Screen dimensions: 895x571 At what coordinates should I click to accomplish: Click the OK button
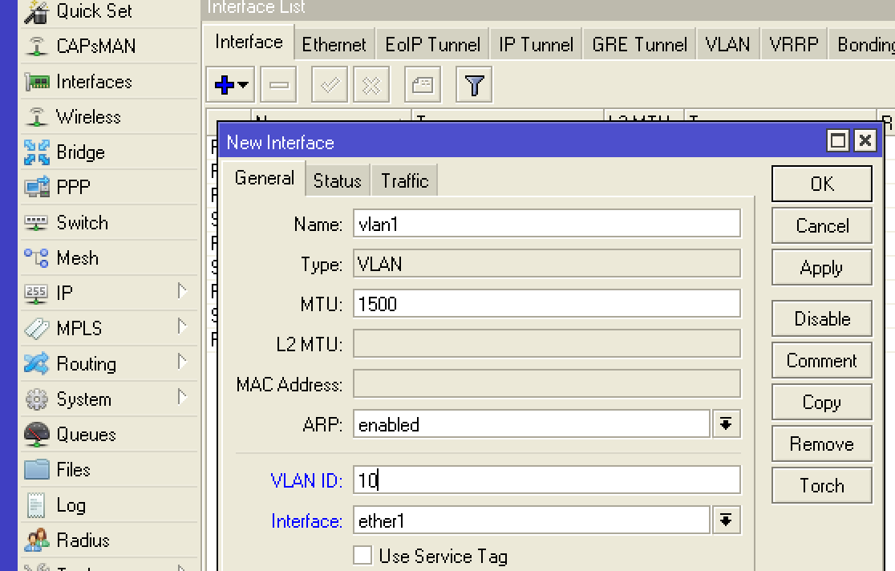coord(822,184)
